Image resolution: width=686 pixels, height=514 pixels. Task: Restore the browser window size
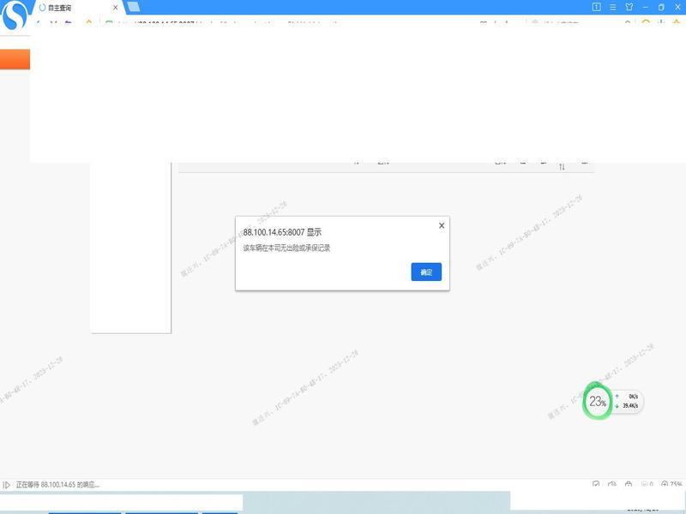coord(660,7)
